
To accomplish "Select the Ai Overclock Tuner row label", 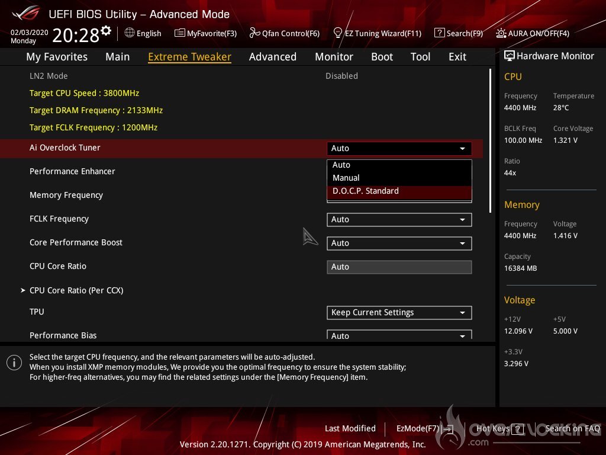I will pos(65,148).
